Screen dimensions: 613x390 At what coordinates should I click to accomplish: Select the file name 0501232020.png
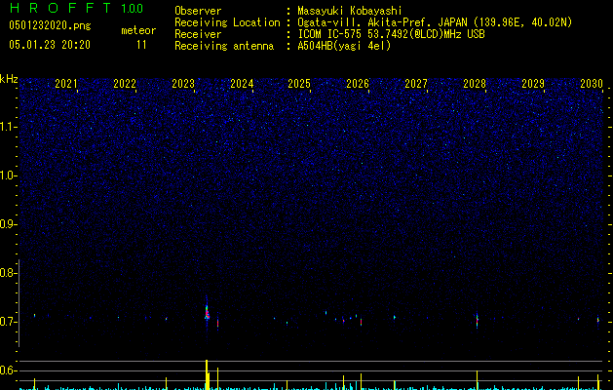(50, 26)
